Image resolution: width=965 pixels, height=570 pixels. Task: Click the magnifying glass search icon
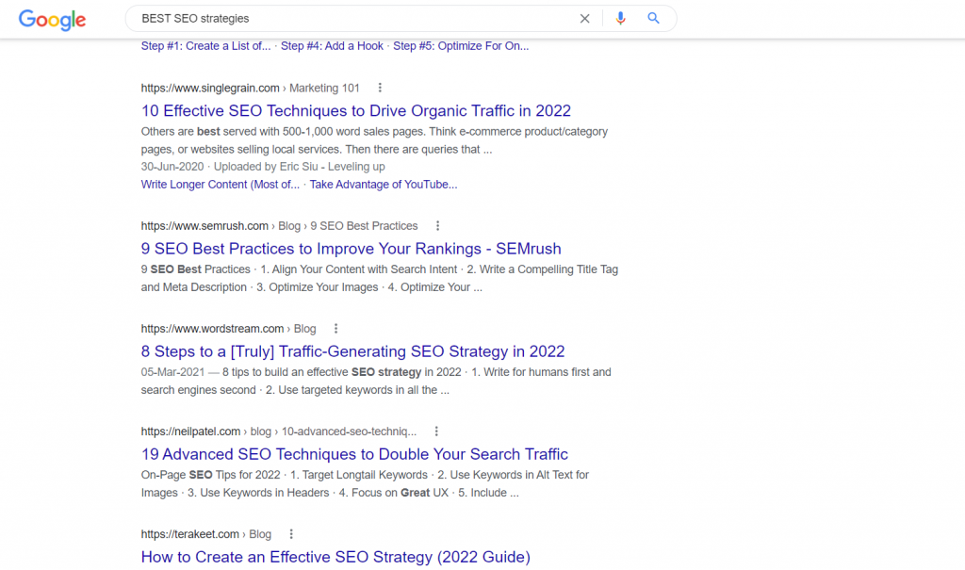coord(654,19)
